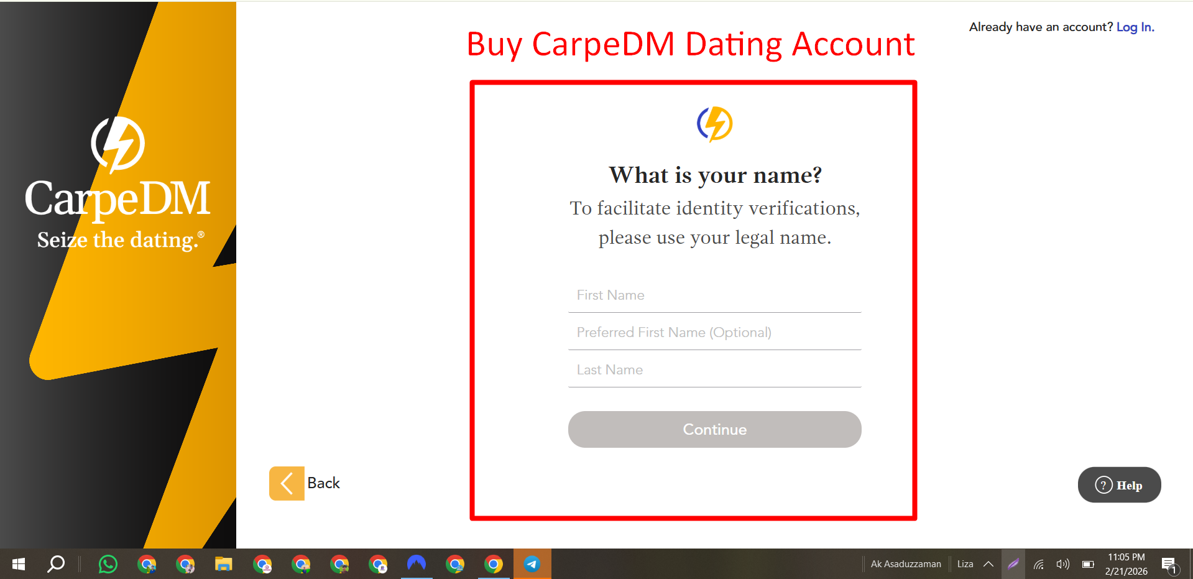Open Telegram from the taskbar
This screenshot has height=579, width=1193.
coord(532,563)
